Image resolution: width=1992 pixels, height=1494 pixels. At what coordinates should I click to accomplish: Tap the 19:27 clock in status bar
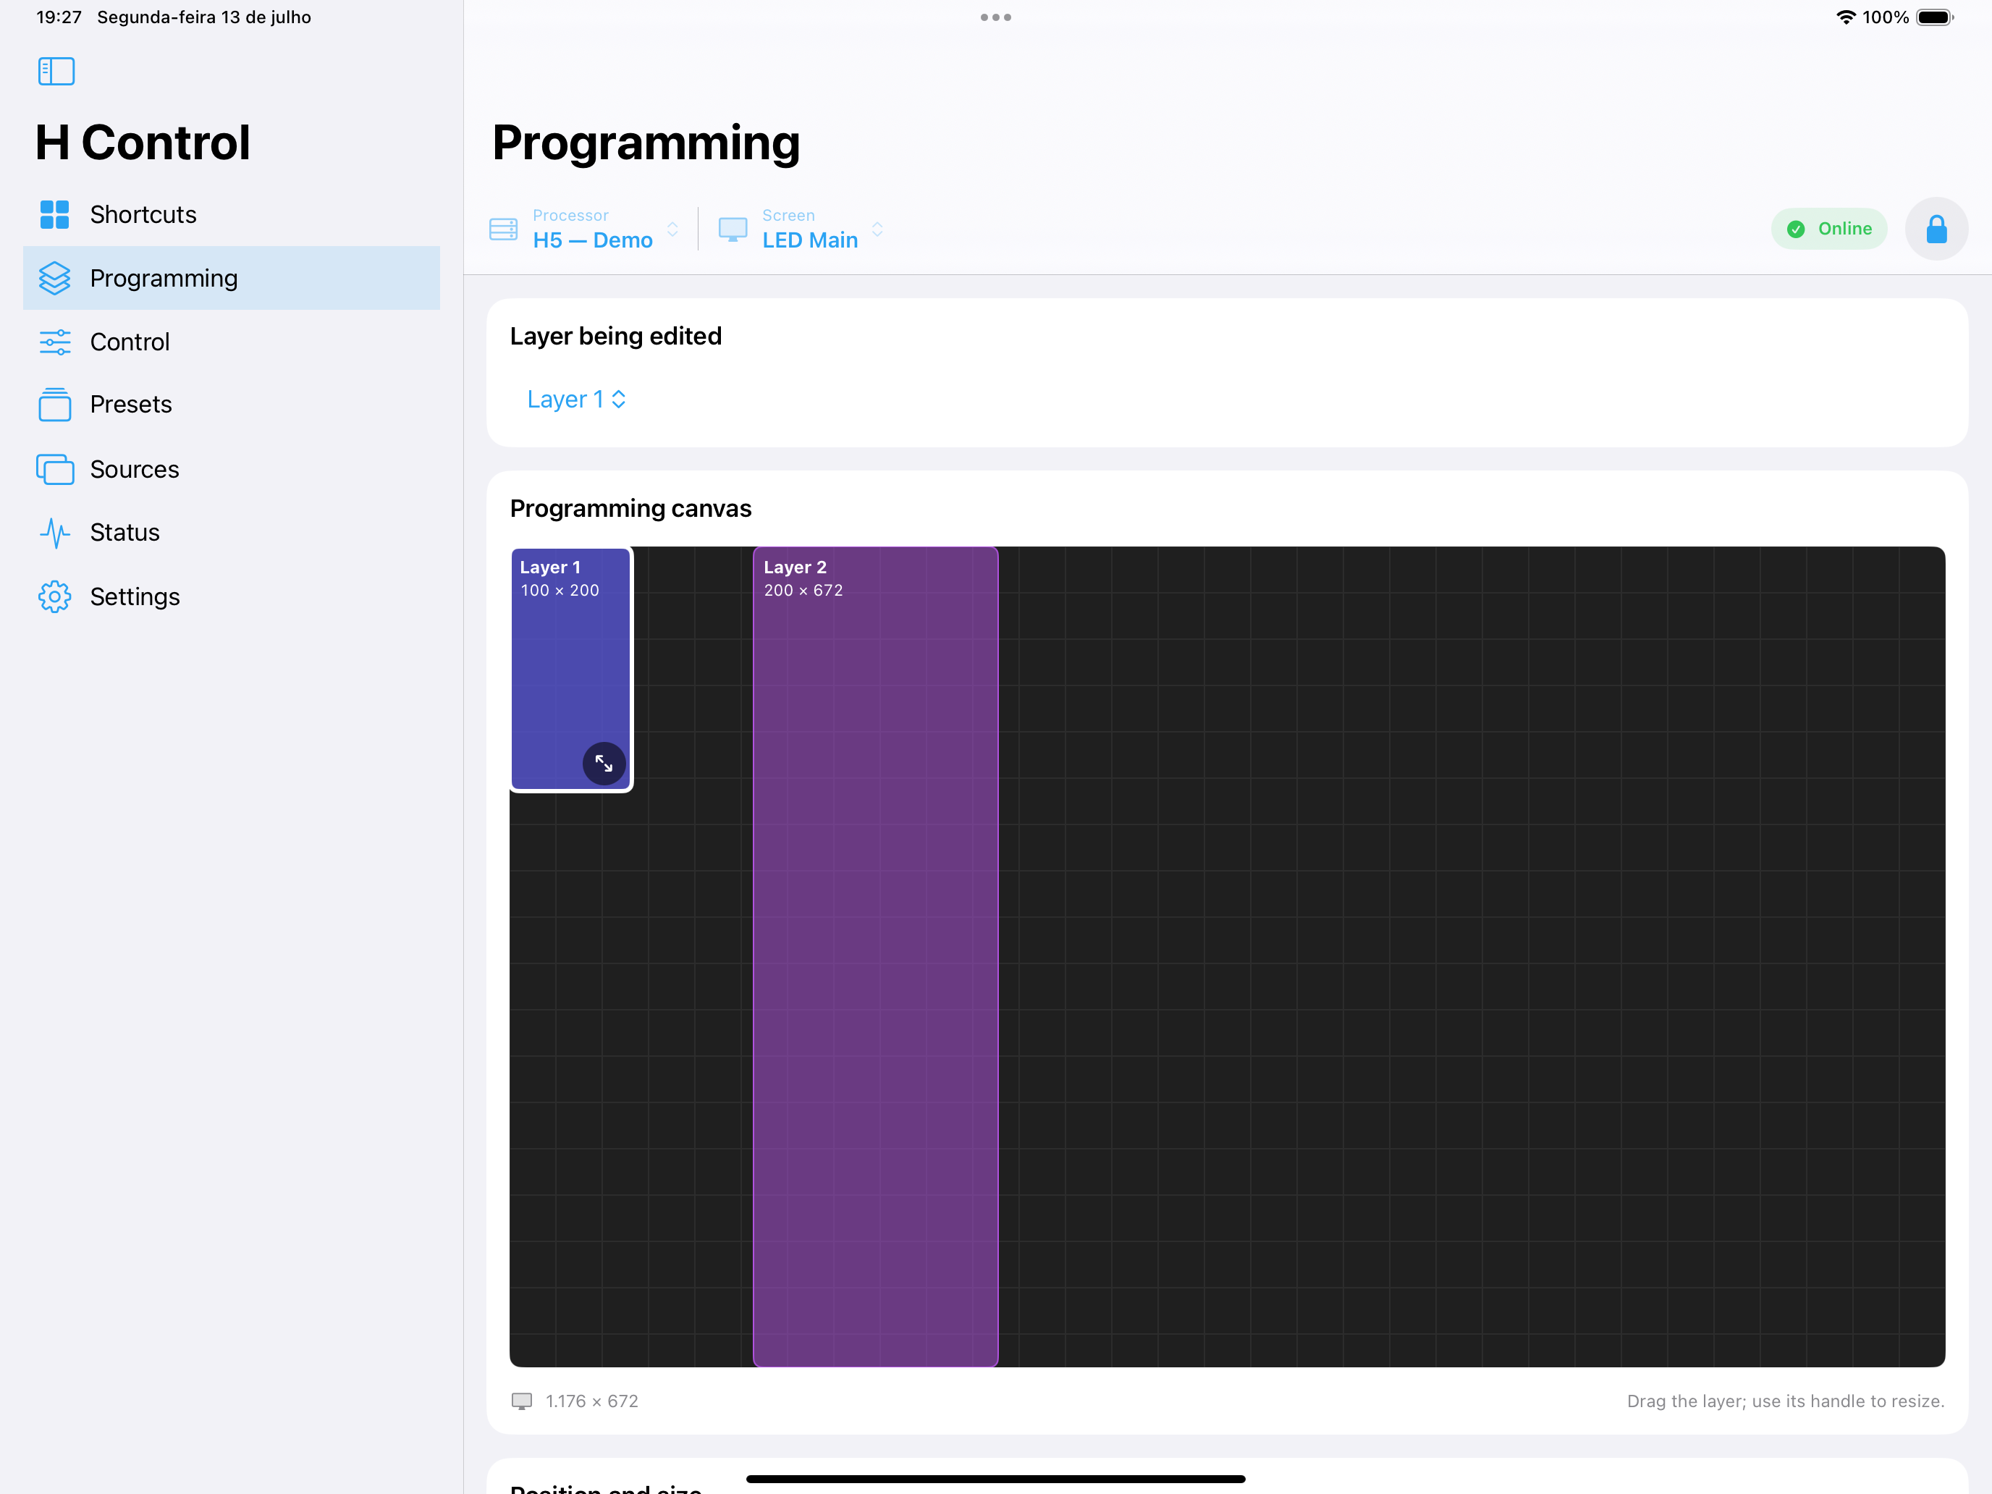point(59,17)
